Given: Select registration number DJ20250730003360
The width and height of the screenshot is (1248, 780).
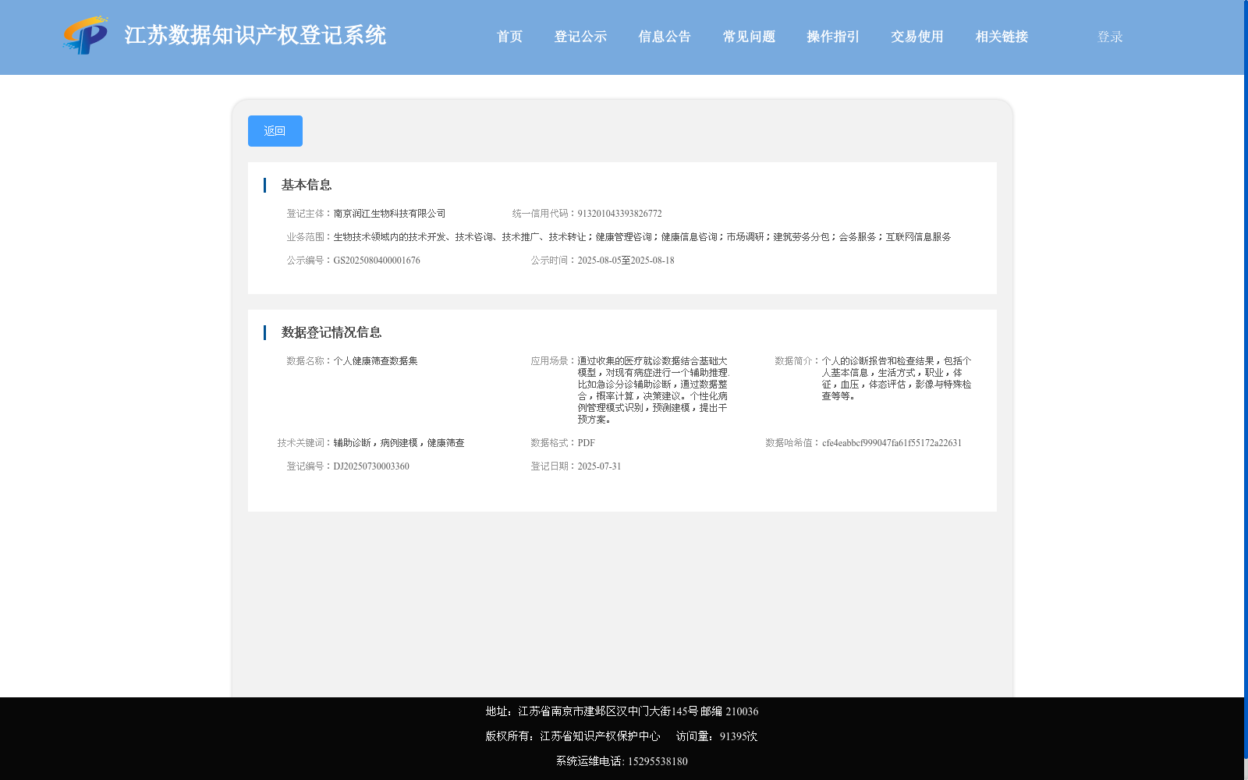Looking at the screenshot, I should pyautogui.click(x=371, y=466).
